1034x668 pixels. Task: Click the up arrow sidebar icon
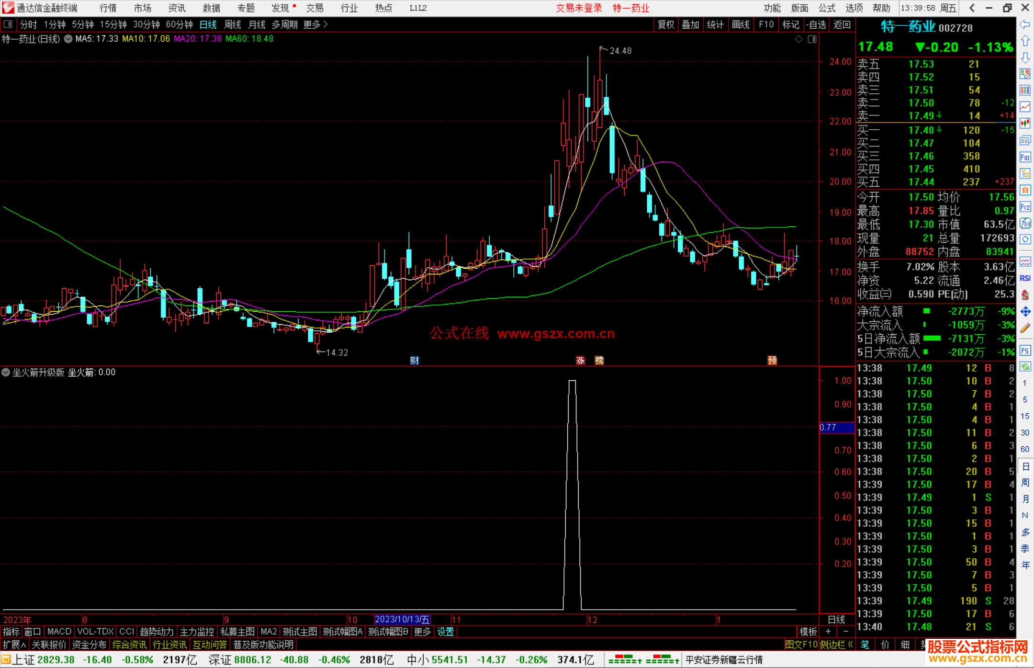tap(1025, 41)
